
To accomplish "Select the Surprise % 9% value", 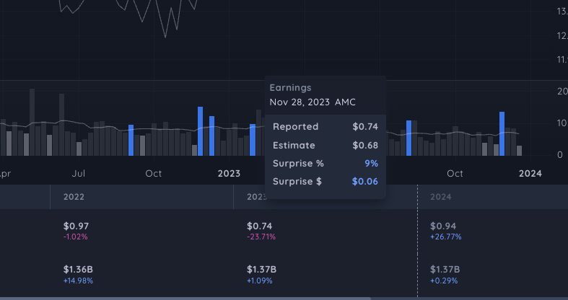I will pos(371,163).
